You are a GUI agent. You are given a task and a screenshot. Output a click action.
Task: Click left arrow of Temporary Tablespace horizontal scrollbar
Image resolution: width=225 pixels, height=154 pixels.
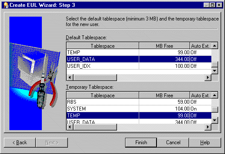[70, 127]
